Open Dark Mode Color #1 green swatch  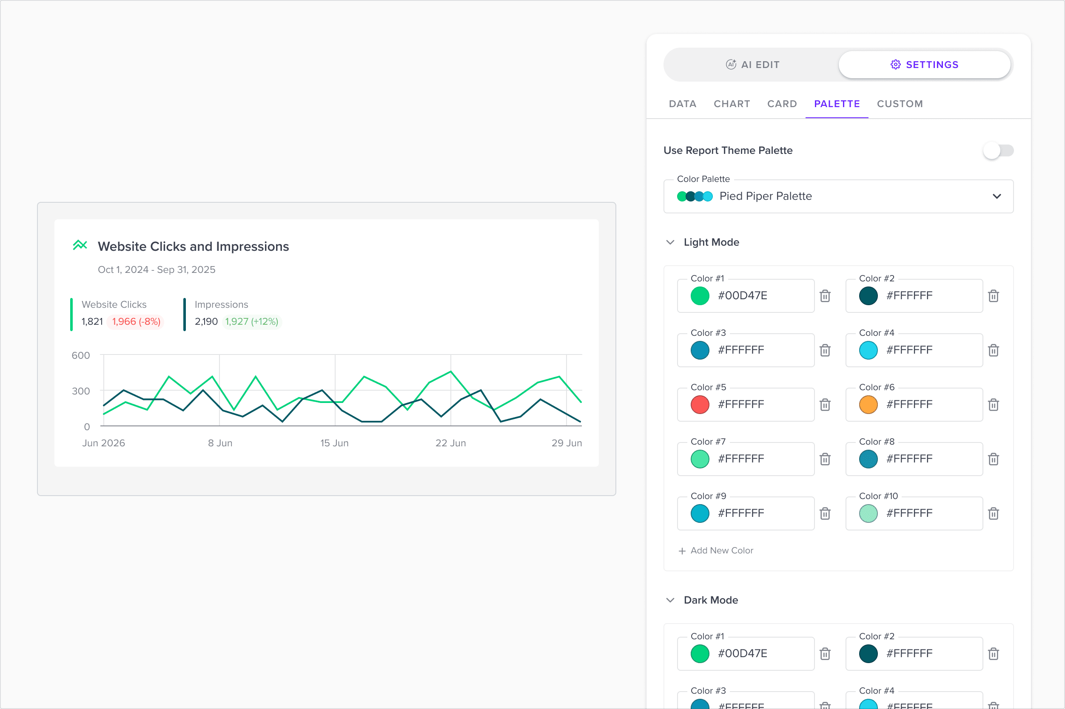[x=700, y=653]
